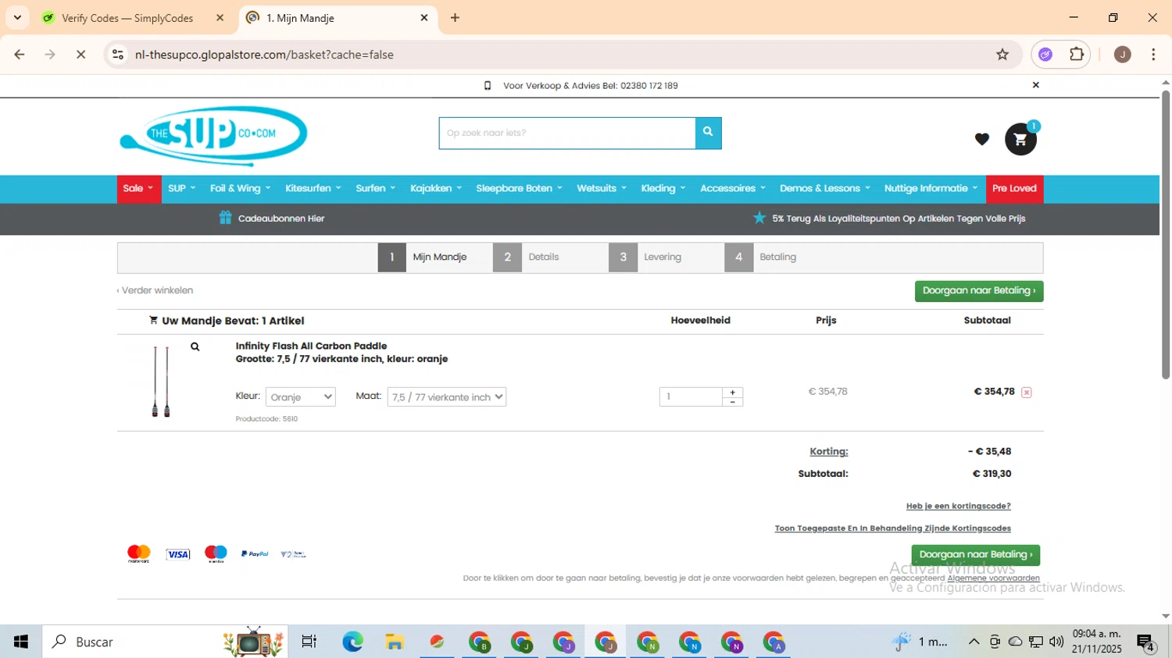Open the browser extensions puzzle icon
The width and height of the screenshot is (1172, 658).
click(x=1077, y=55)
